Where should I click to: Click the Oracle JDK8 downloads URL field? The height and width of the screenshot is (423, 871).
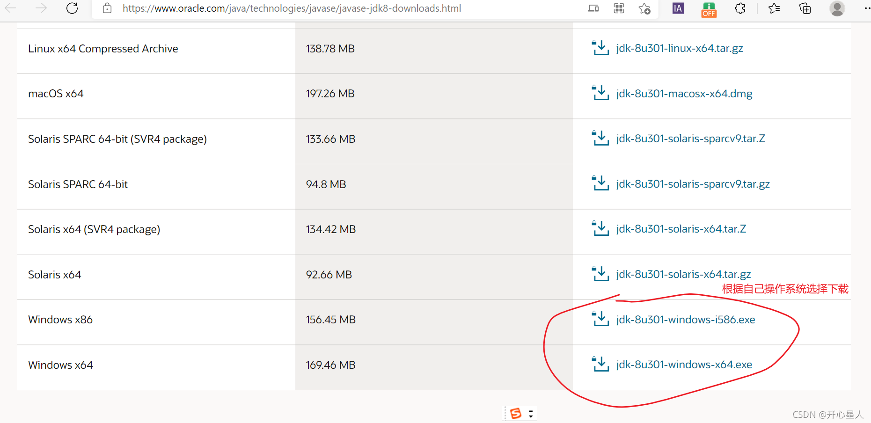pyautogui.click(x=292, y=8)
